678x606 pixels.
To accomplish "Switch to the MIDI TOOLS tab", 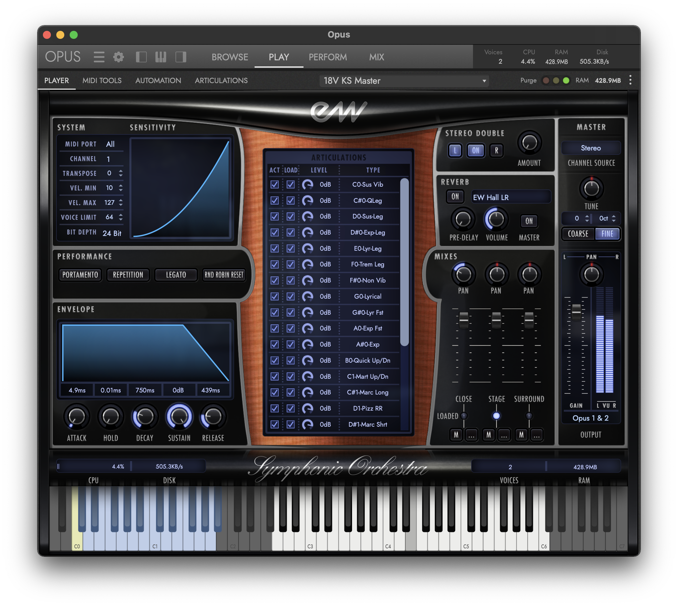I will (x=102, y=80).
